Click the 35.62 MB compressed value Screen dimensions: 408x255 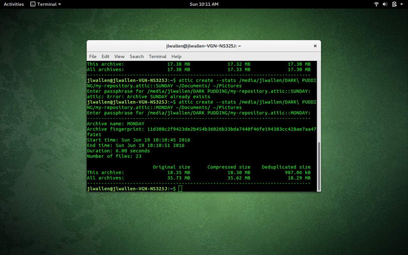click(239, 178)
